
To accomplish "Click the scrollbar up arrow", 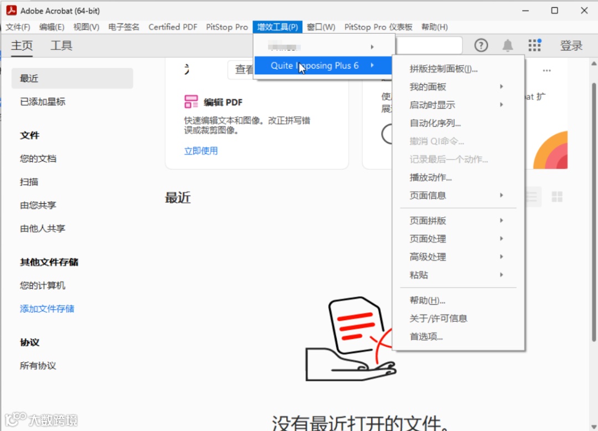I will coord(594,63).
